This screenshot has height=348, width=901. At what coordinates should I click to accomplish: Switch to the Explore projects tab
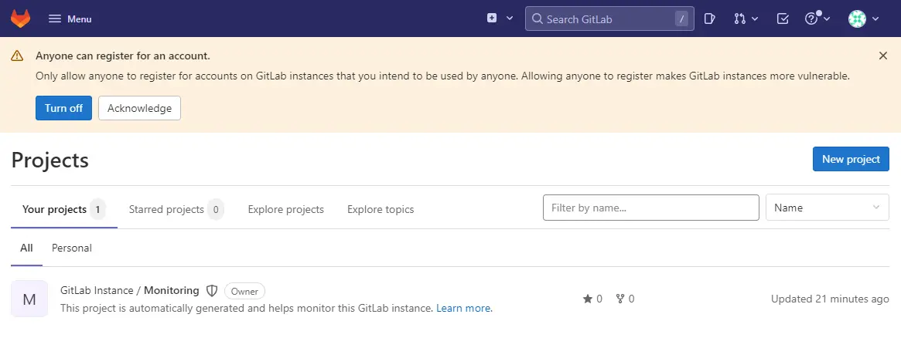[x=285, y=209]
